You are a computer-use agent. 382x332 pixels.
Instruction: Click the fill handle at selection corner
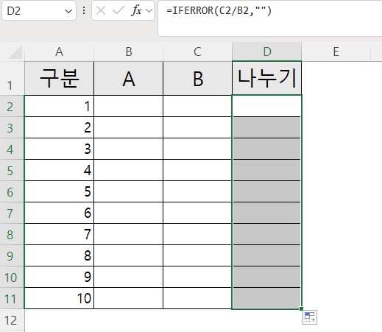301,308
